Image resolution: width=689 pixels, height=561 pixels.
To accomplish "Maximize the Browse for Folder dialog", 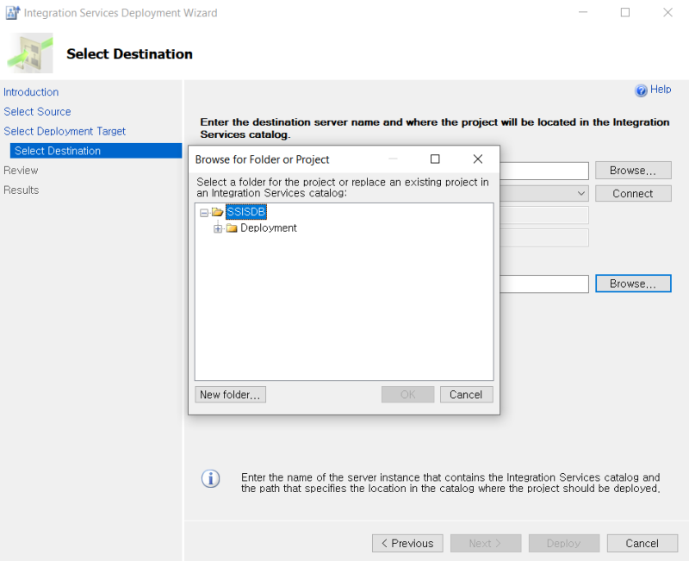I will (435, 159).
